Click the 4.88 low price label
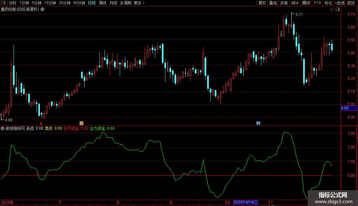The width and height of the screenshot is (358, 206). [x=9, y=120]
